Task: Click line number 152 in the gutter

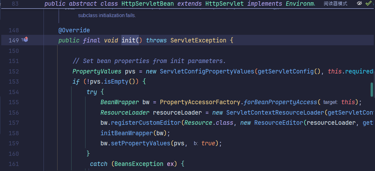Action: coord(14,71)
